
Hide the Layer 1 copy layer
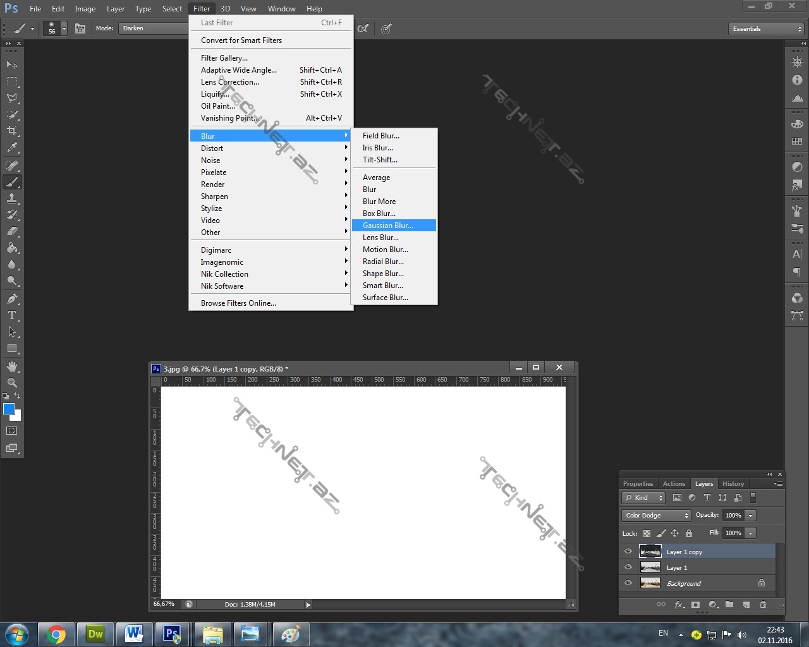tap(628, 552)
